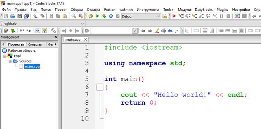Open the DoxyBlocks menu
This screenshot has width=261, height=129.
204,10
